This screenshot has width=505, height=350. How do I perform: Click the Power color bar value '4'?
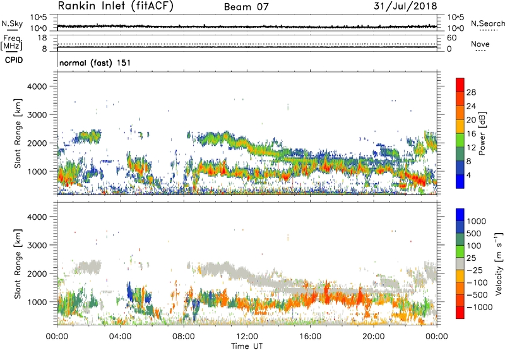click(x=469, y=175)
